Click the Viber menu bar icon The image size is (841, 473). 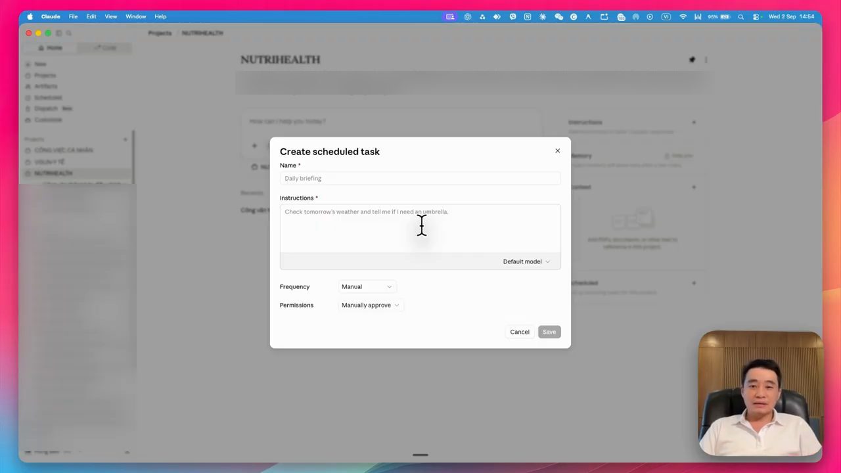[x=513, y=16]
